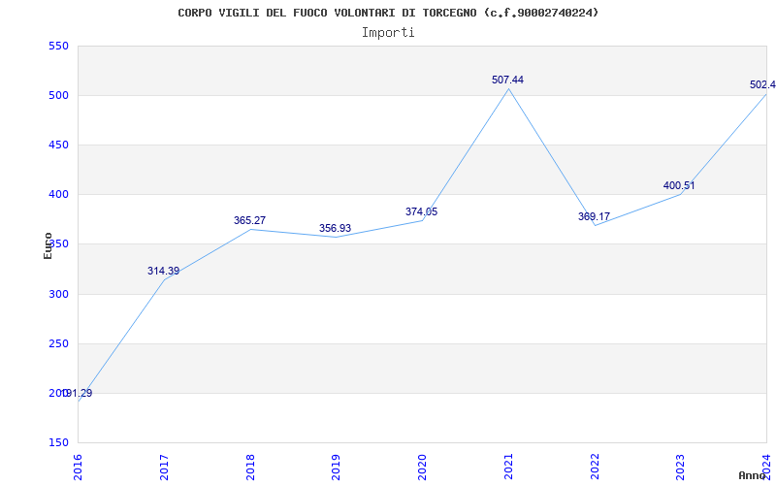Click the 250 y-axis value
Image resolution: width=776 pixels, height=485 pixels.
(58, 343)
